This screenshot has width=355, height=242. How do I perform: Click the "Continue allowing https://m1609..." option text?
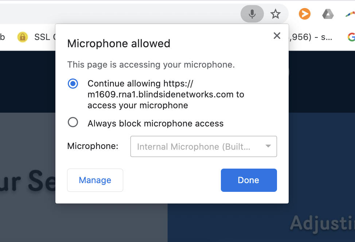coord(166,94)
